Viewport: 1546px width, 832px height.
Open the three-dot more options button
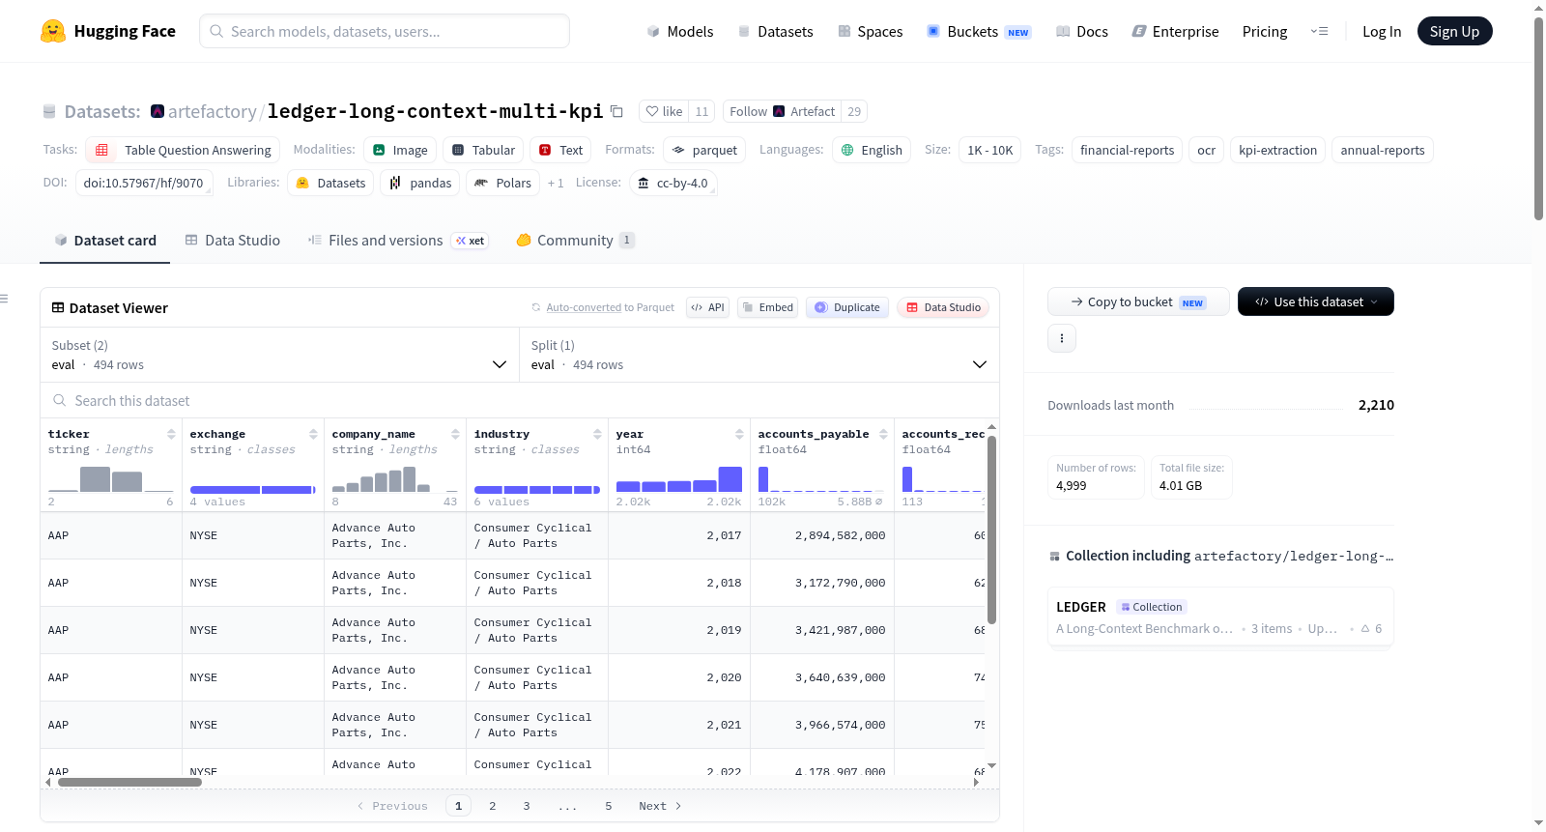(x=1062, y=338)
